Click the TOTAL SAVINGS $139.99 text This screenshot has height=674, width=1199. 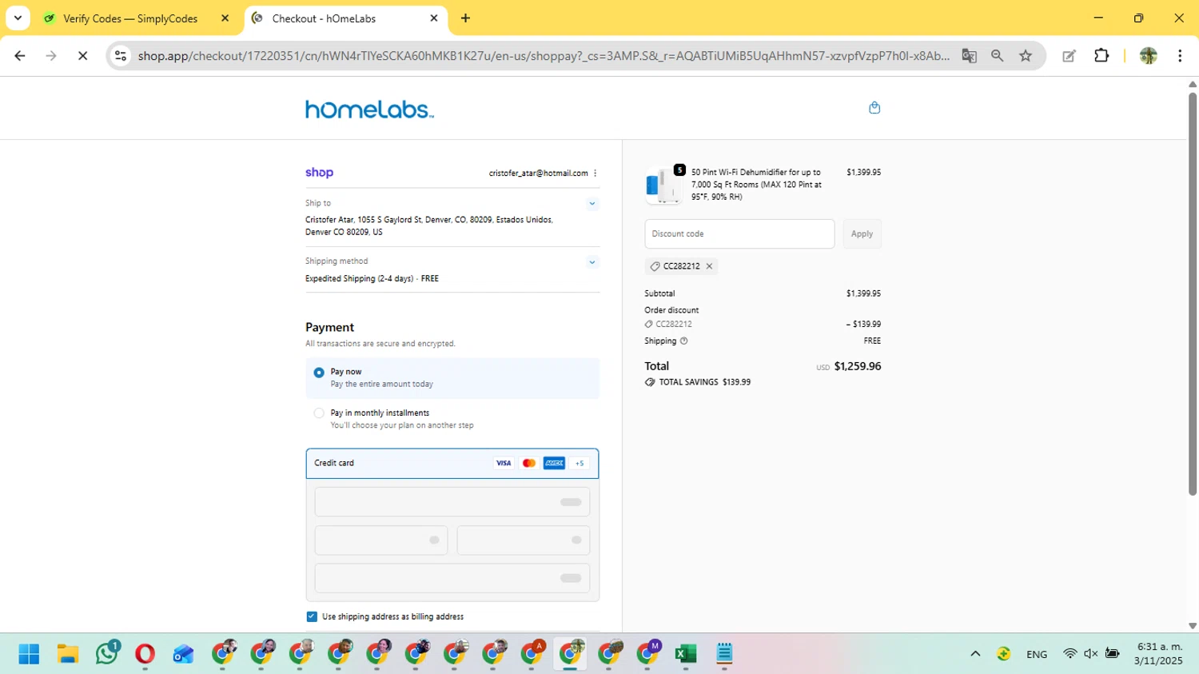[x=704, y=382]
